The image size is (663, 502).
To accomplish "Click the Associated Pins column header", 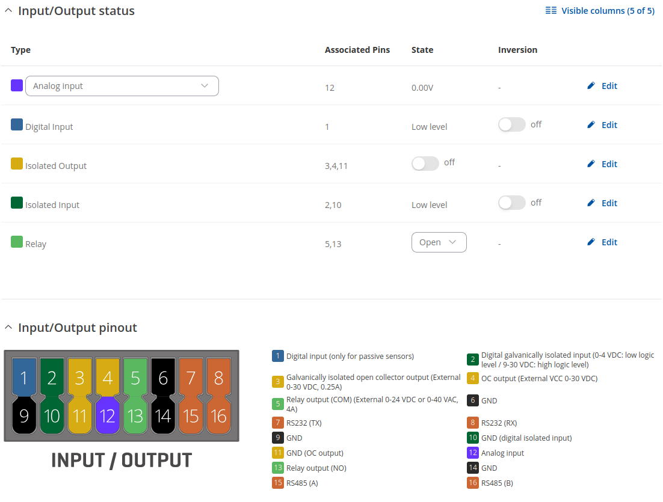I will point(357,50).
